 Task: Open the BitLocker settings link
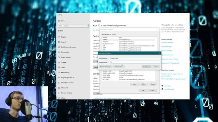point(167,42)
